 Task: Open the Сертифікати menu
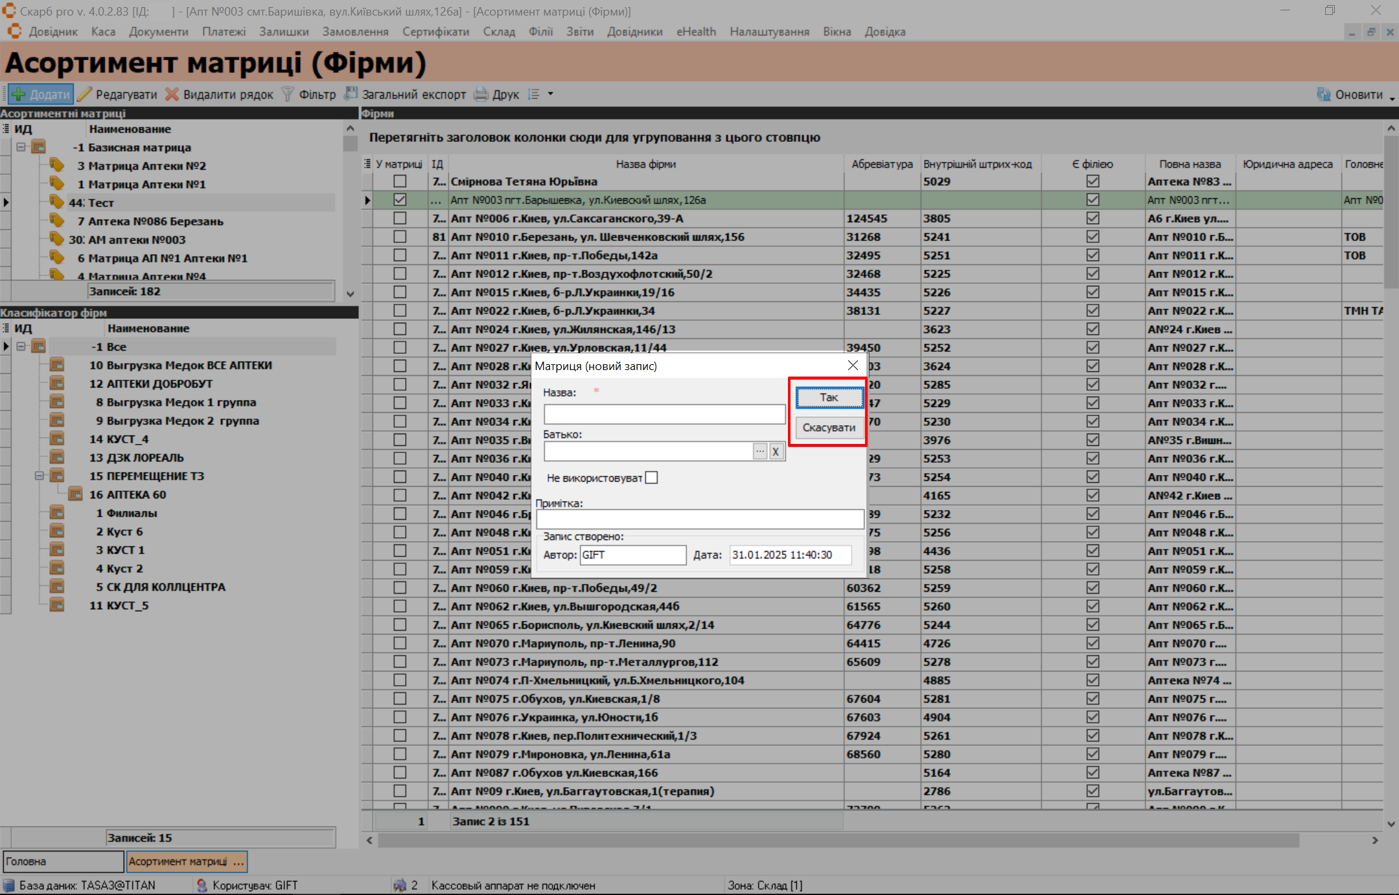coord(435,32)
